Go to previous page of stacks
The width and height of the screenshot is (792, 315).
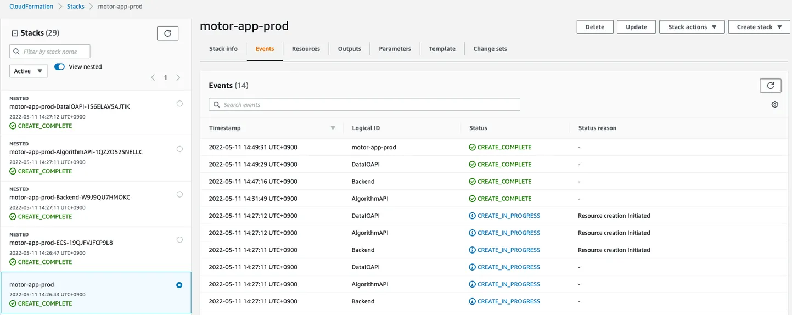(x=153, y=78)
